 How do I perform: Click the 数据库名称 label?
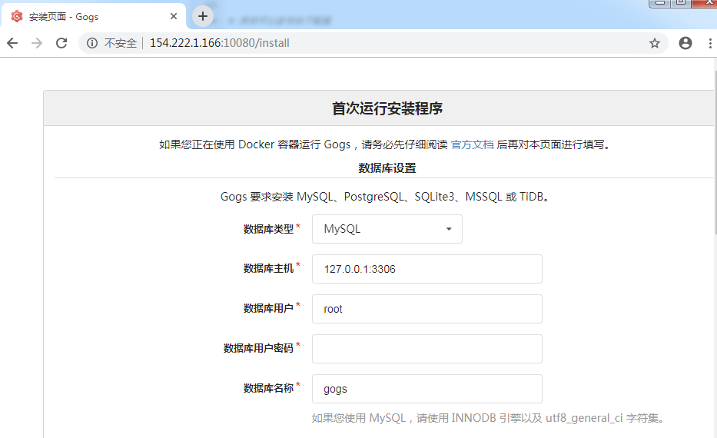click(x=268, y=388)
